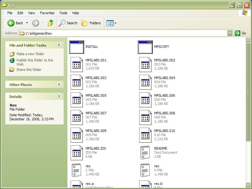Viewport: 252px width, 189px height.
Task: Click the Views icon in toolbar
Action: pyautogui.click(x=110, y=23)
